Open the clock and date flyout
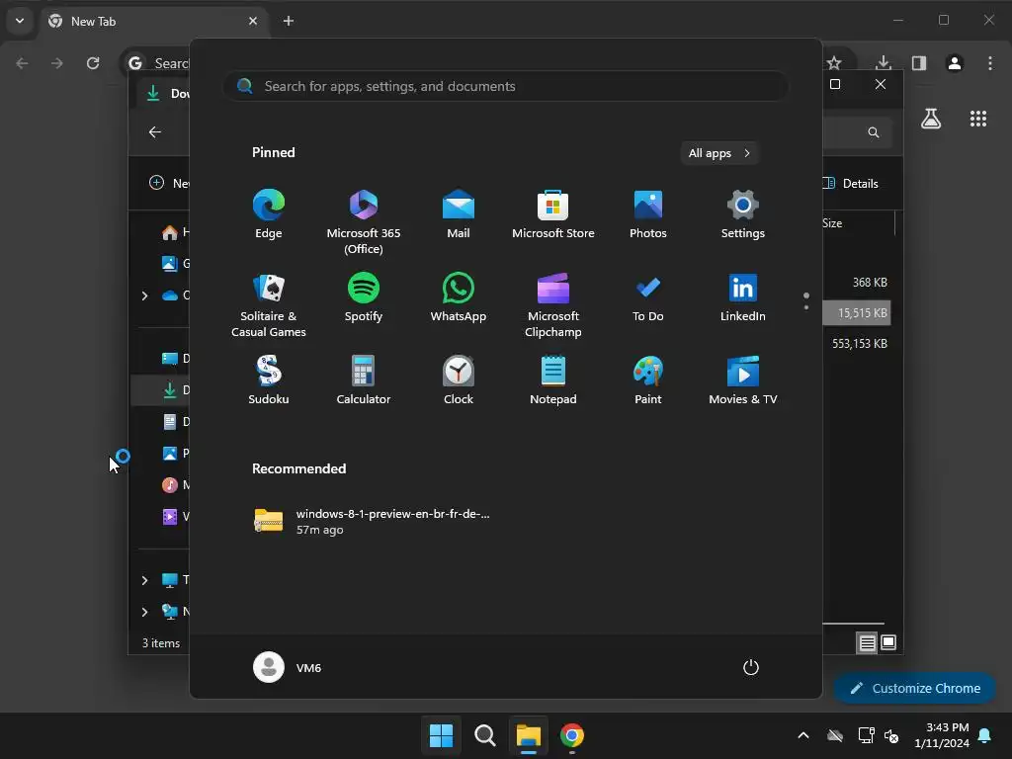 (942, 735)
